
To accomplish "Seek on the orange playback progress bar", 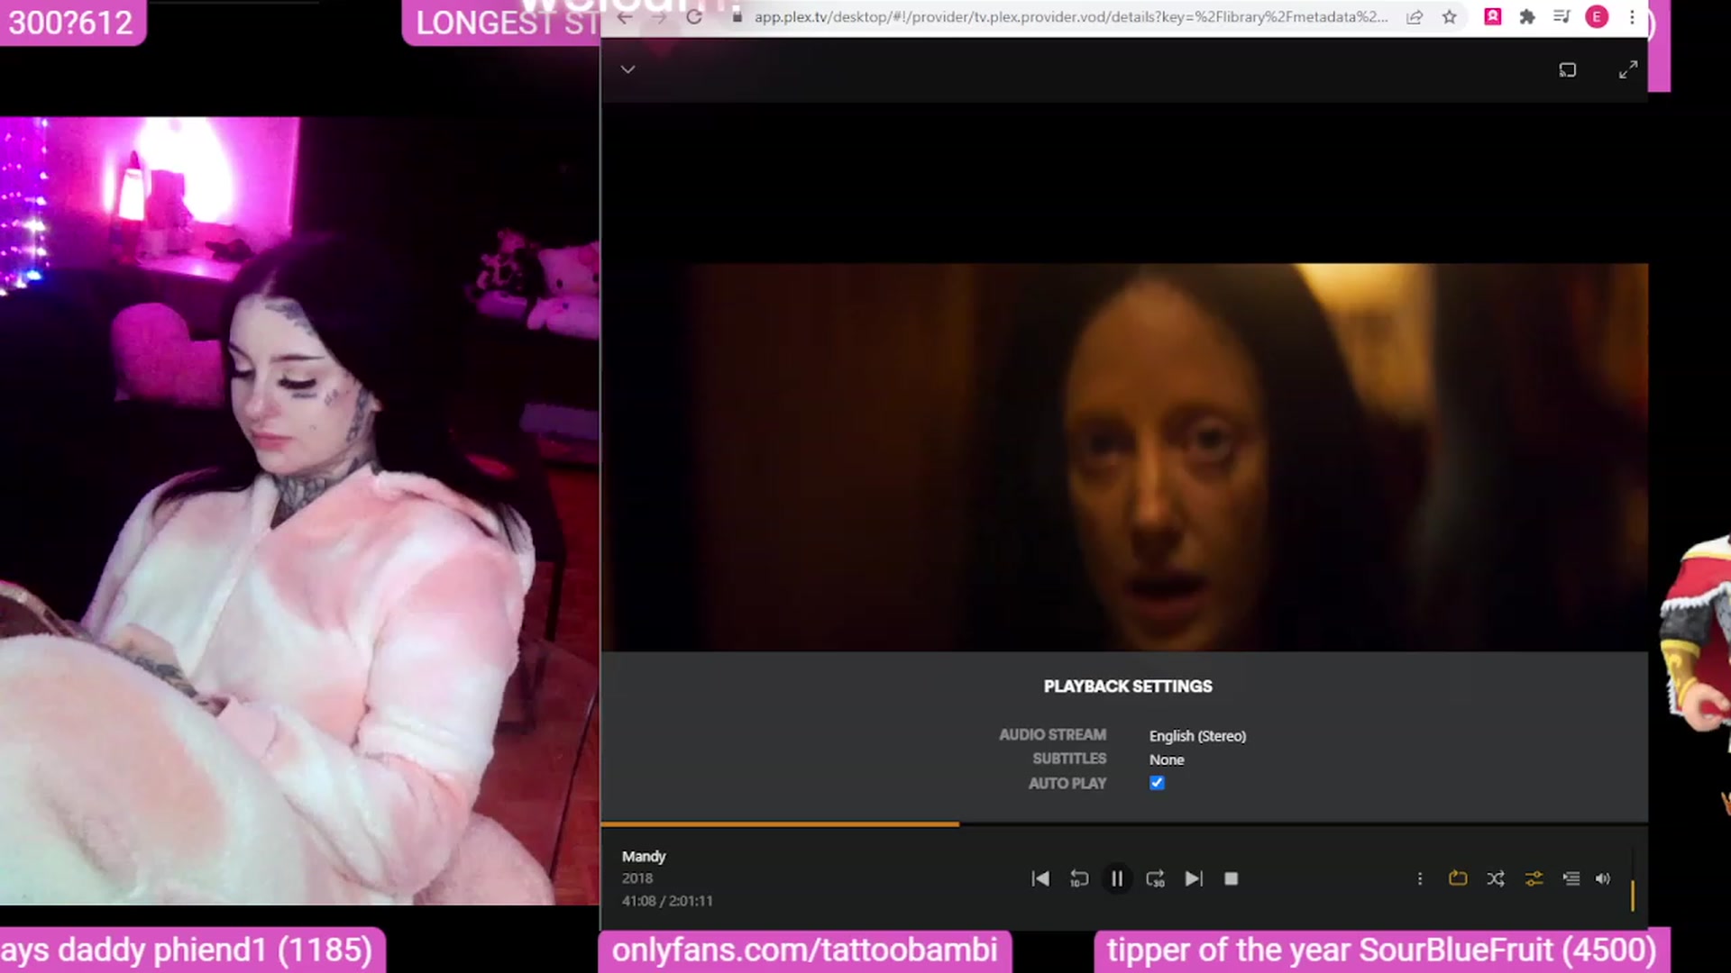I will [x=1124, y=823].
